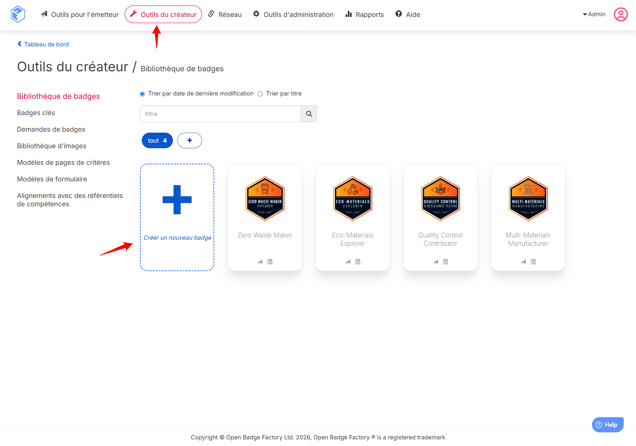636x446 pixels.
Task: Click the issue icon on Zero Waste Maker card
Action: 260,262
